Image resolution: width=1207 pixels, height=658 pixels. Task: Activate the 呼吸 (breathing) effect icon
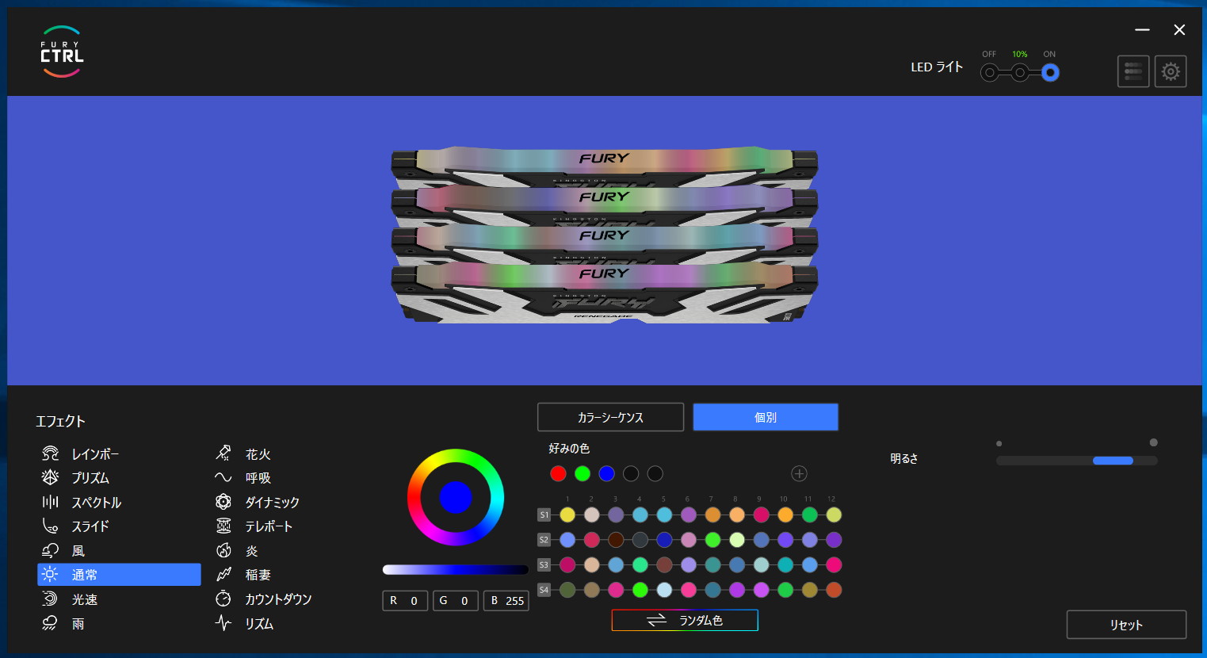[223, 477]
